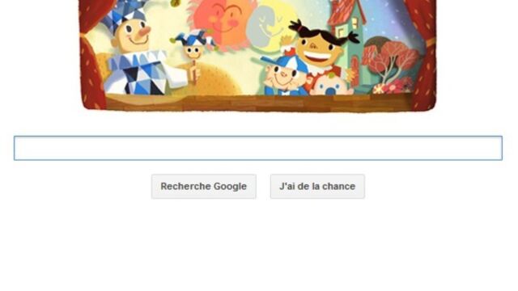Click the grey sleeping moon face
Viewport: 518px width, 291px height.
click(267, 28)
